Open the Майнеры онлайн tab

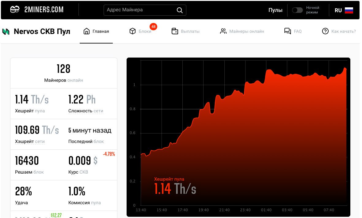[x=242, y=31]
